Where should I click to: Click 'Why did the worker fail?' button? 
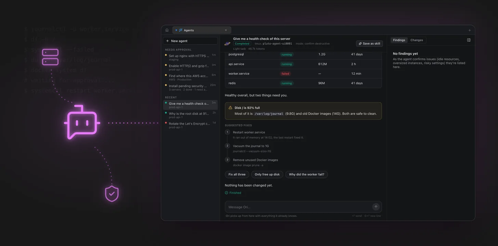click(x=306, y=174)
